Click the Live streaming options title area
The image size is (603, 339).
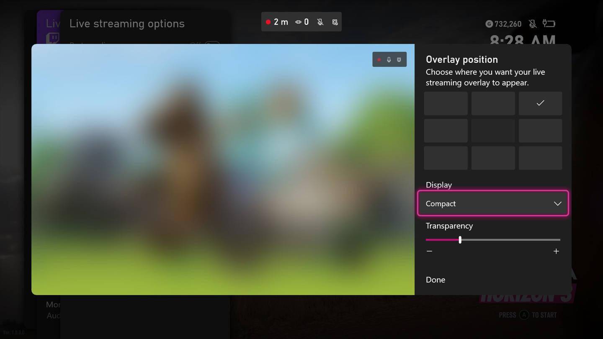tap(127, 23)
